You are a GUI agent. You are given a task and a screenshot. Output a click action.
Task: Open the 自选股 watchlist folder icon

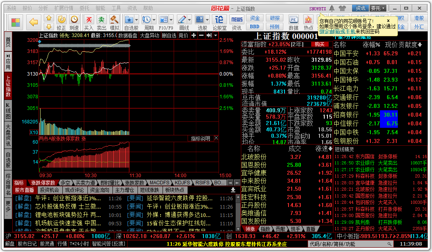pos(129,20)
